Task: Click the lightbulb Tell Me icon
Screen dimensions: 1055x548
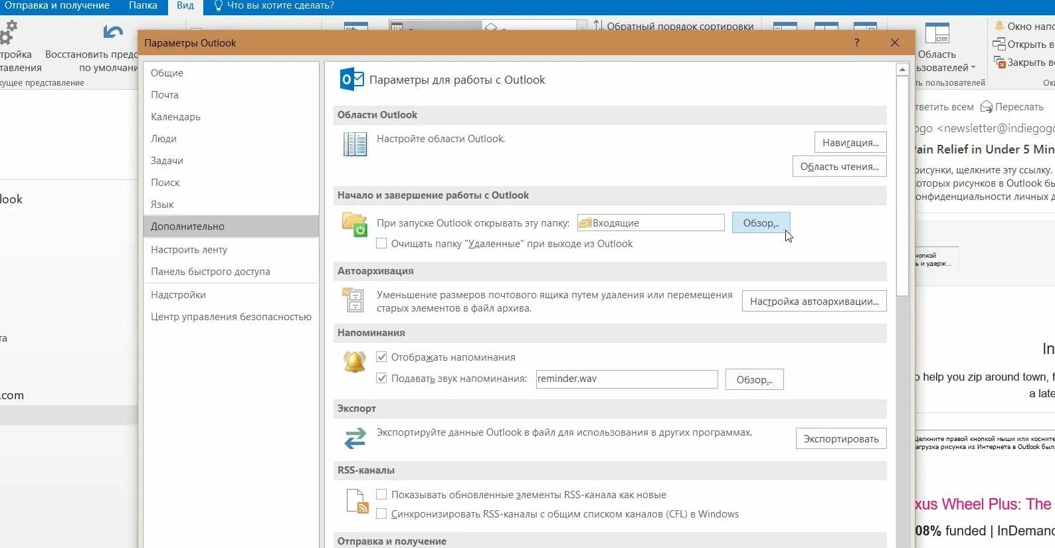Action: [218, 5]
